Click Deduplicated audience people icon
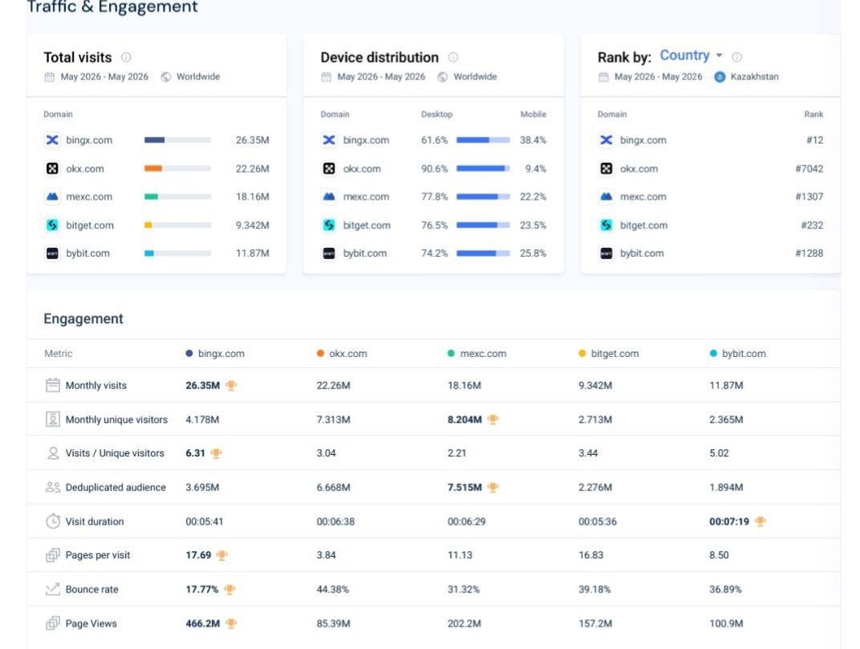This screenshot has height=649, width=860. pos(53,487)
